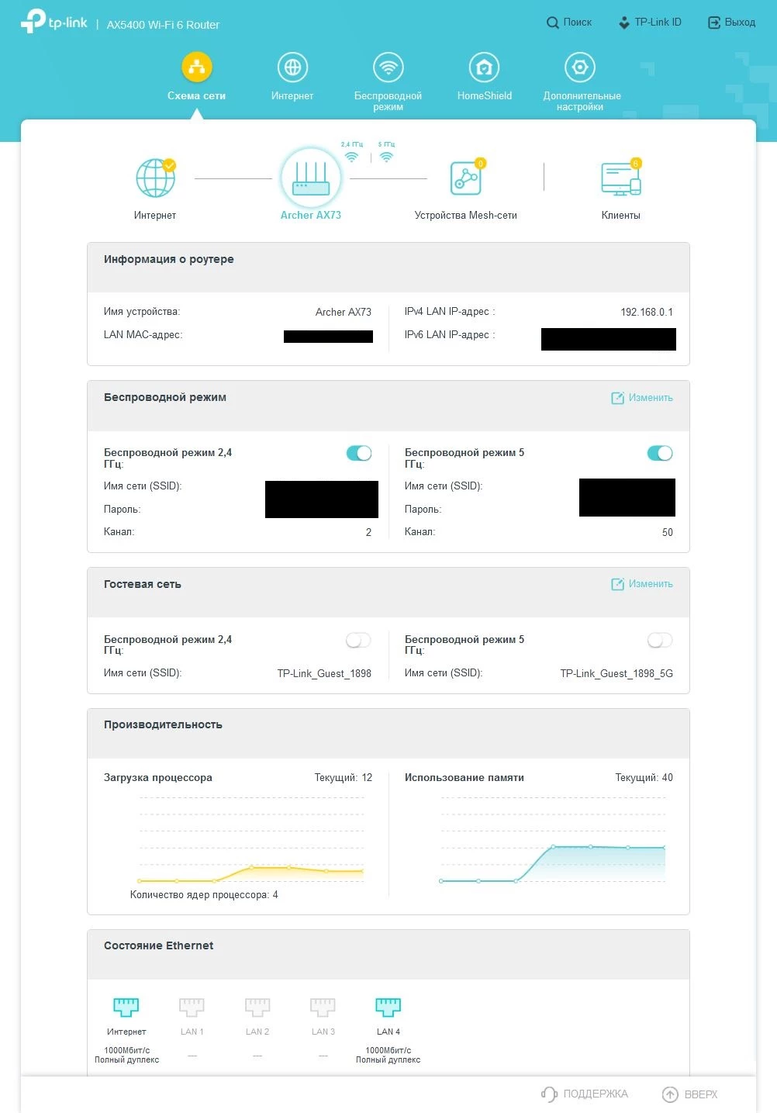Screen dimensions: 777x1113
Task: Open the Схема сети tab icon
Action: point(197,67)
